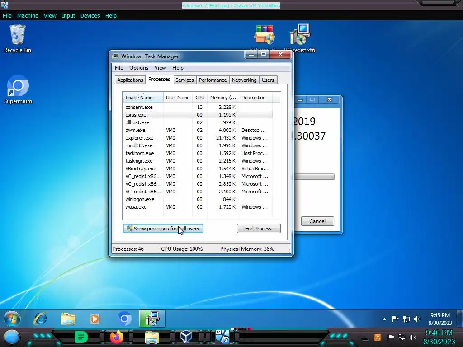The image size is (463, 347).
Task: Open the green notes app on host taskbar
Action: pyautogui.click(x=81, y=337)
